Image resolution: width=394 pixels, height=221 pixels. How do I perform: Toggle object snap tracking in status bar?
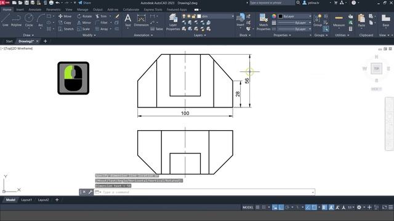308,207
